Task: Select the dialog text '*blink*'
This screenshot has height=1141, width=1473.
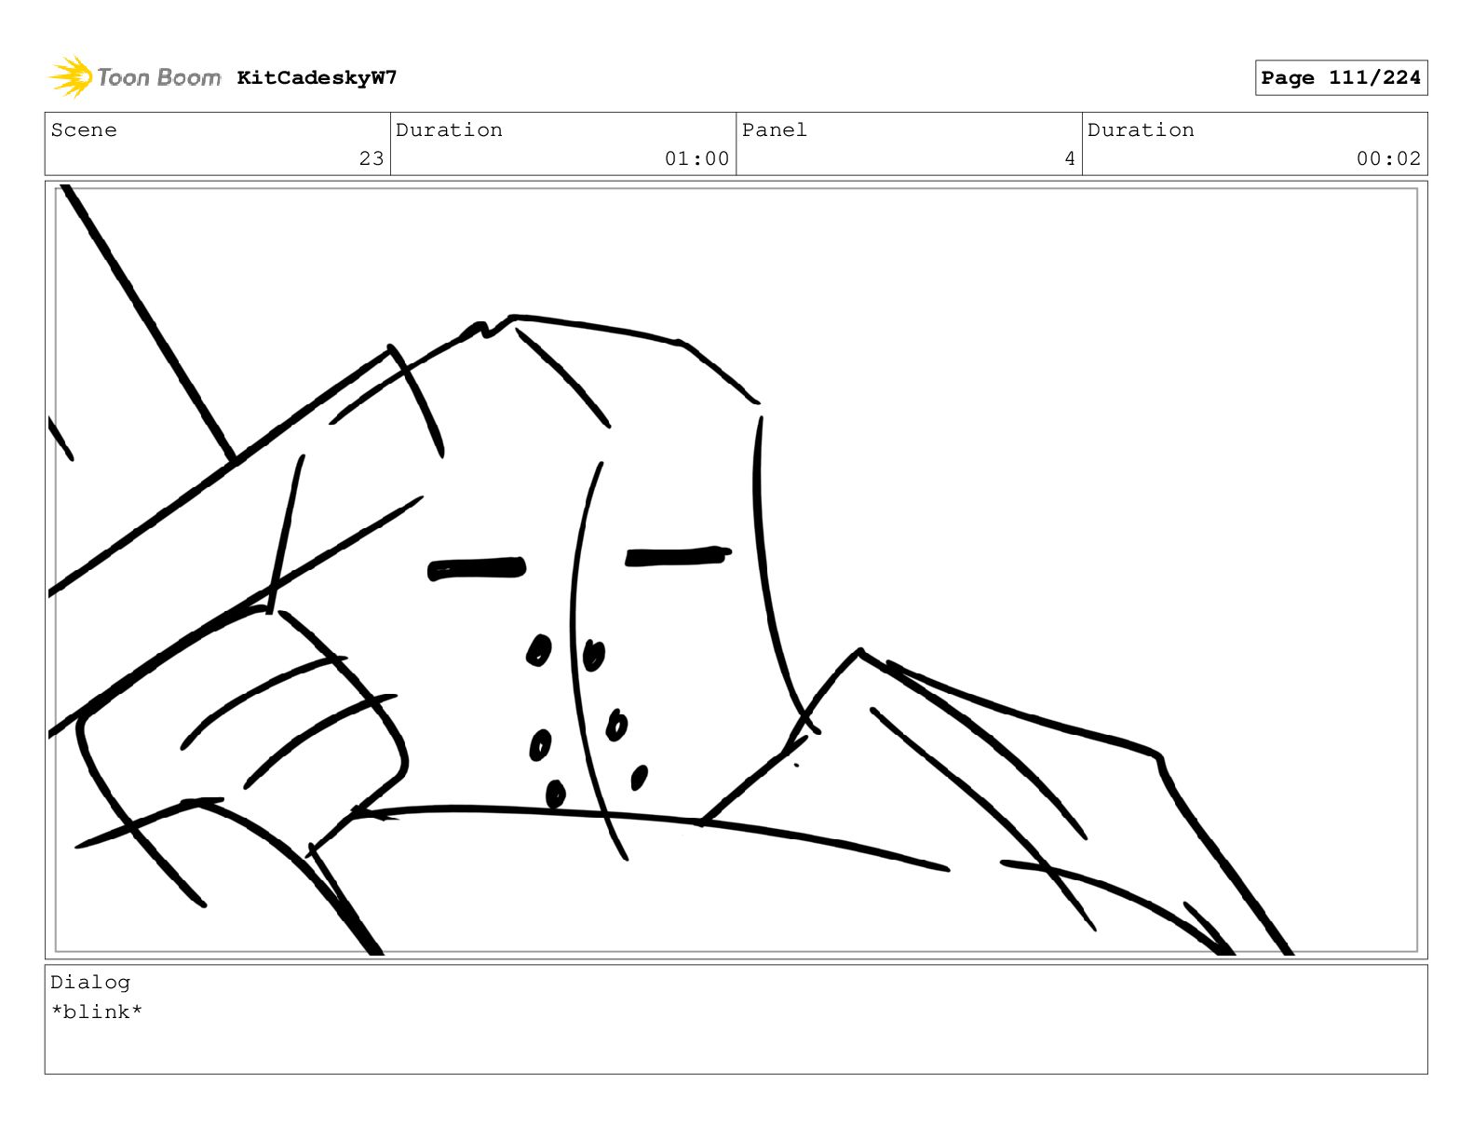Action: point(97,1012)
